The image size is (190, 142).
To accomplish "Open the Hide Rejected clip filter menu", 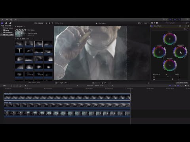I will (39, 23).
